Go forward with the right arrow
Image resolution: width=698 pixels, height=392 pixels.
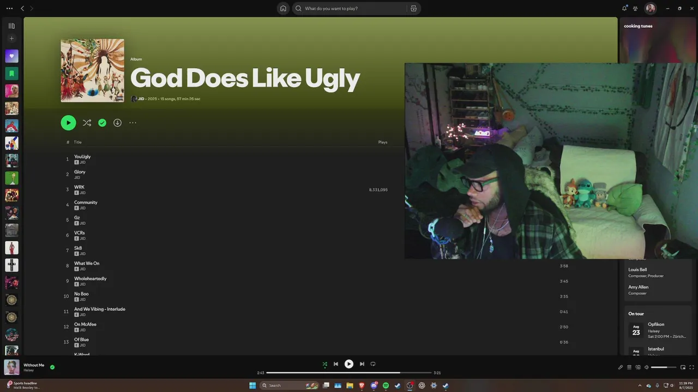[32, 8]
